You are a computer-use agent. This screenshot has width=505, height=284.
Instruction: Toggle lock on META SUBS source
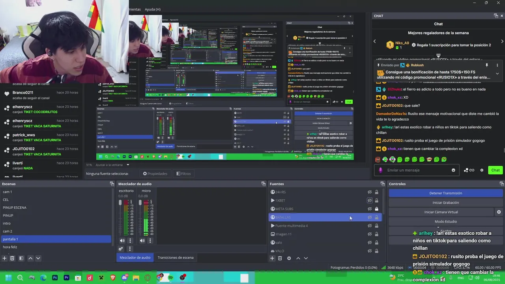coord(376,209)
